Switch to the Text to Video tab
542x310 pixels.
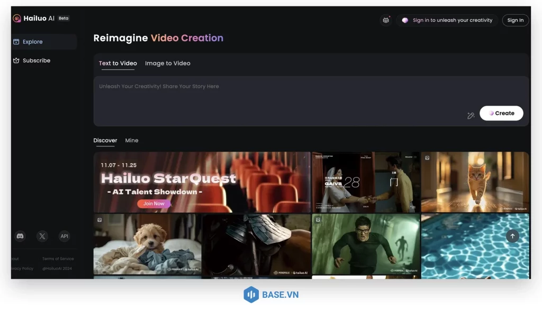[x=118, y=63]
